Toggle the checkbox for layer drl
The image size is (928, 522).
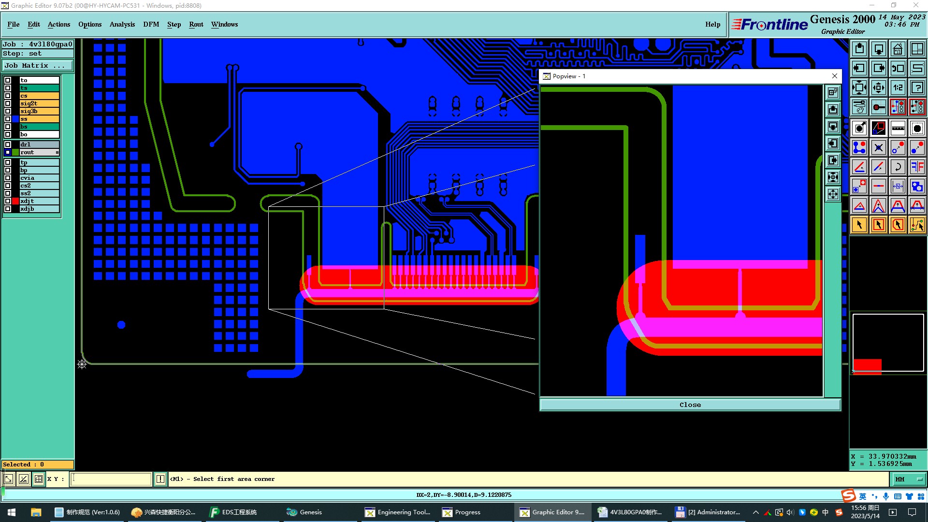(8, 145)
